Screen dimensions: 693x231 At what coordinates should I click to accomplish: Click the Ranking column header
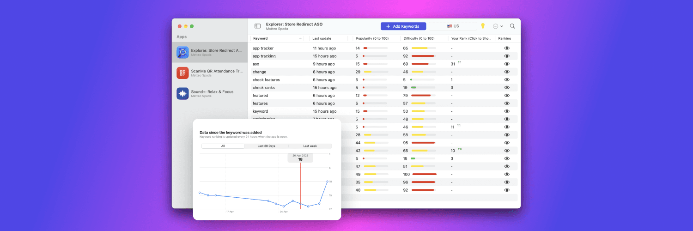[x=505, y=38]
